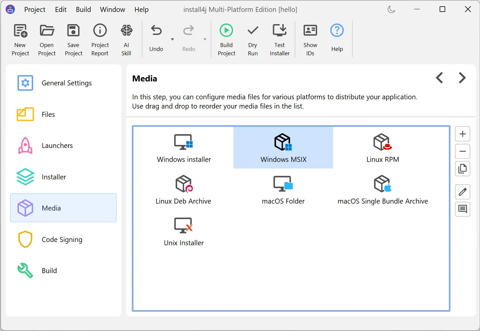Duplicate the selected media file
The image size is (480, 331).
[x=462, y=169]
